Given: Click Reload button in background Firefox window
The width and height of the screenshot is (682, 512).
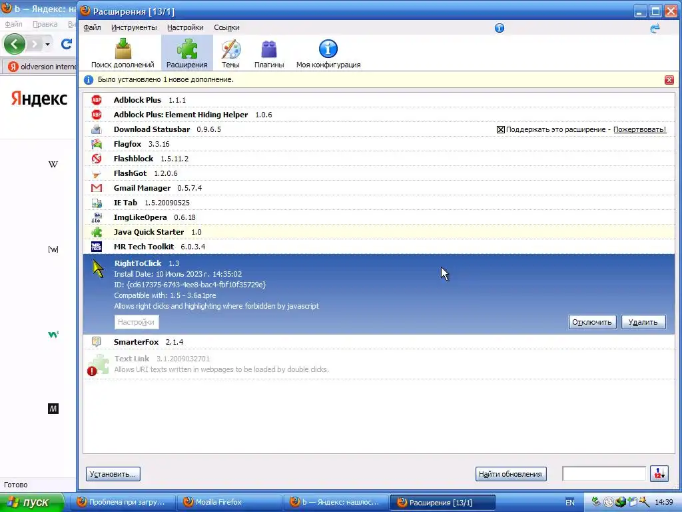Looking at the screenshot, I should click(67, 44).
